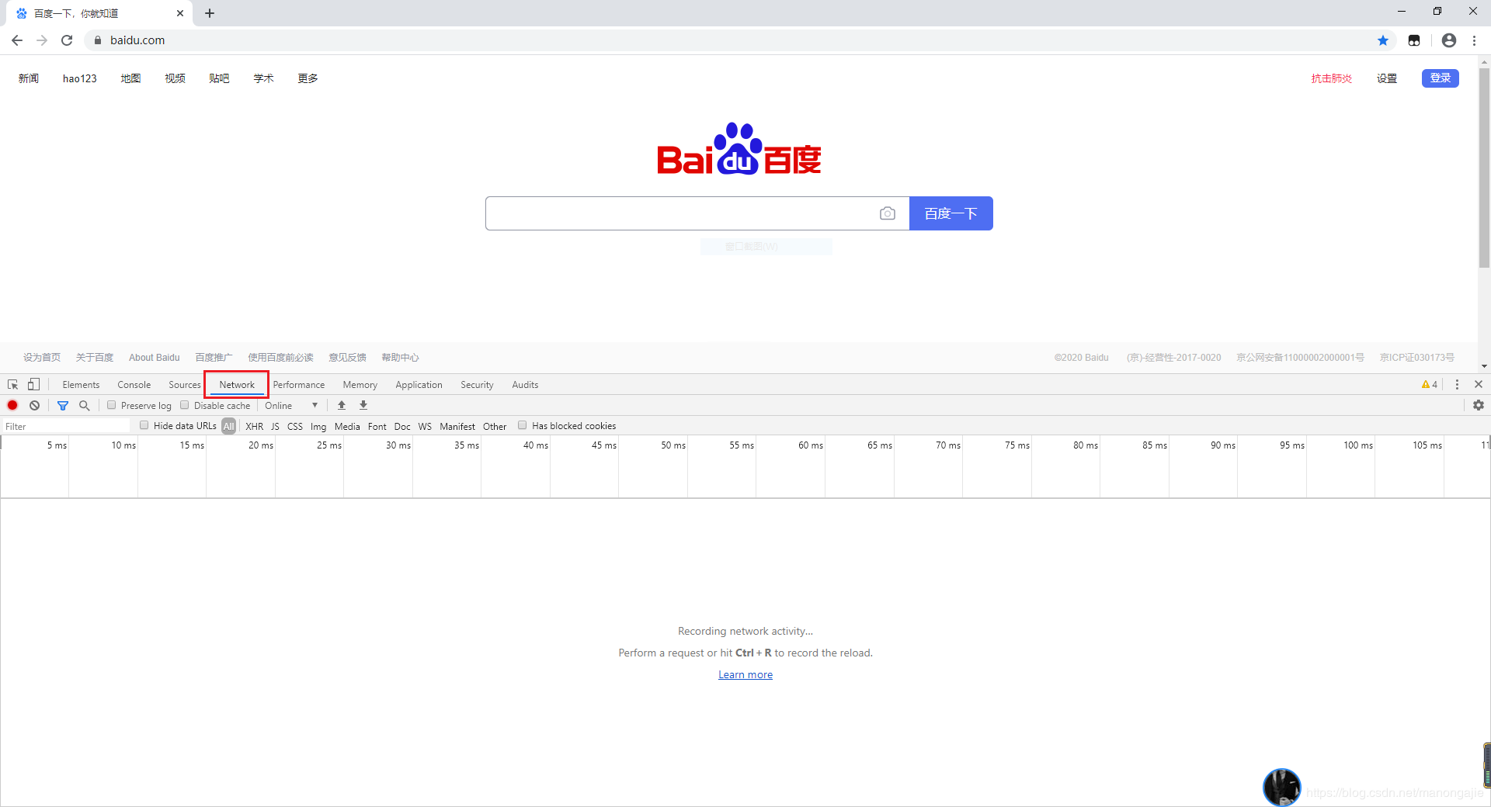1491x807 pixels.
Task: Click the export HAR download arrow
Action: [x=363, y=405]
